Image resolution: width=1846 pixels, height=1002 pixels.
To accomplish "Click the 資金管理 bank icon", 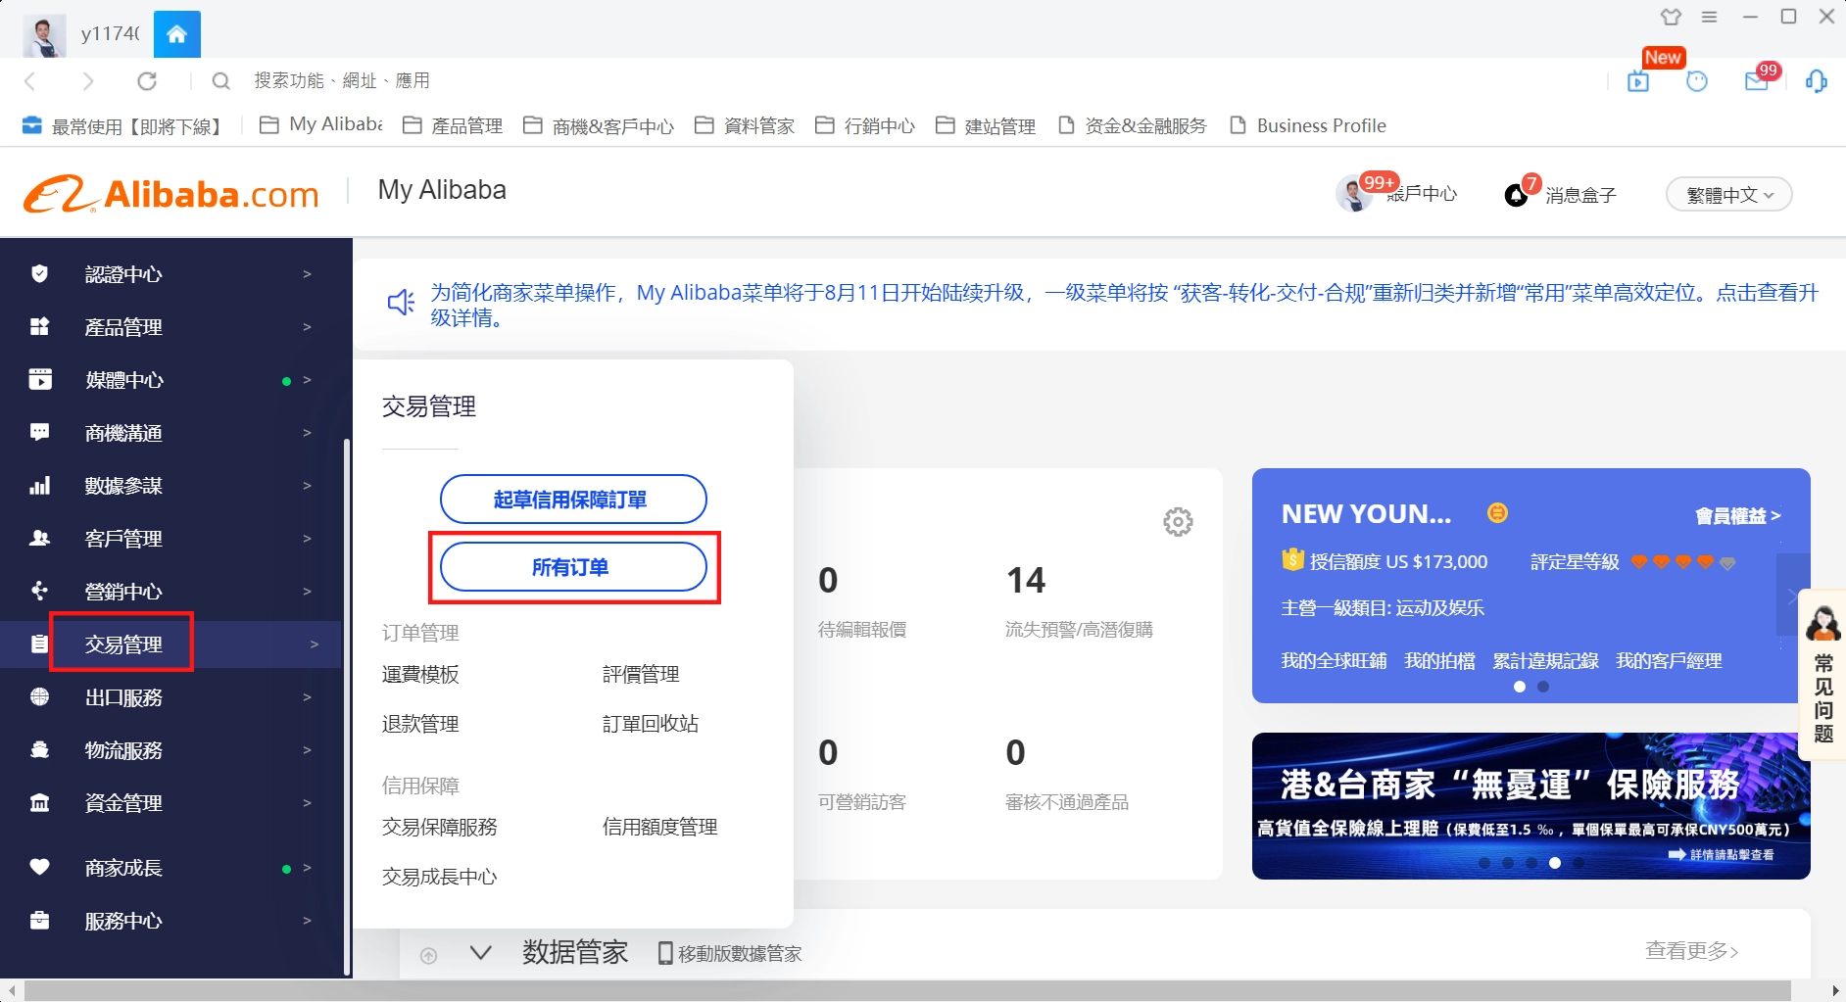I will pos(39,803).
